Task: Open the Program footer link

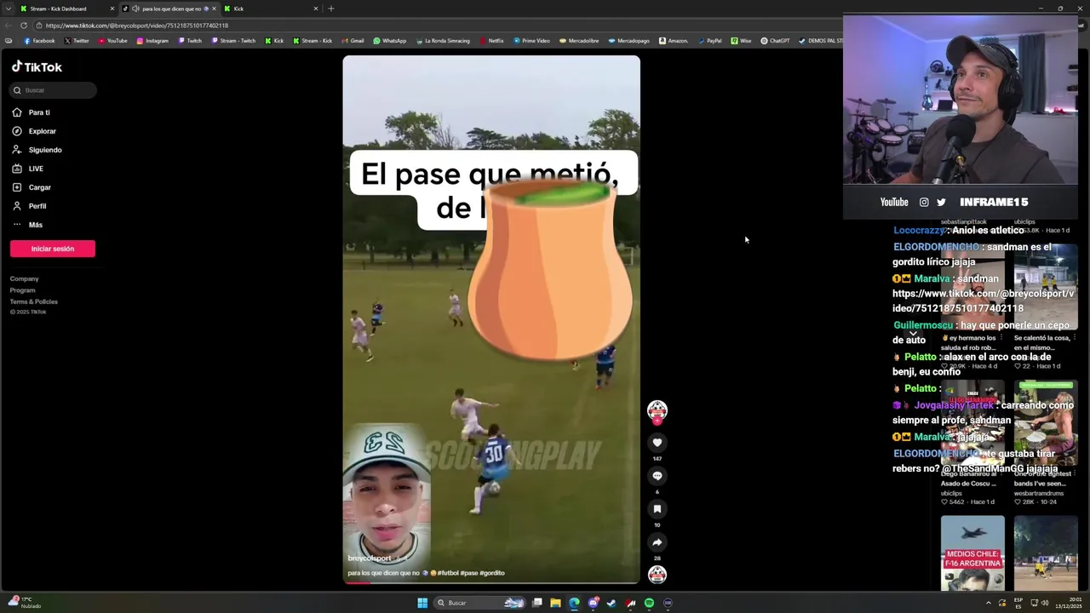Action: point(22,290)
